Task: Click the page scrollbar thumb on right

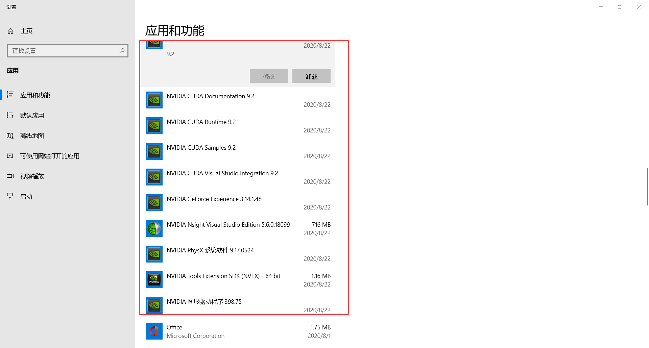Action: coord(648,187)
